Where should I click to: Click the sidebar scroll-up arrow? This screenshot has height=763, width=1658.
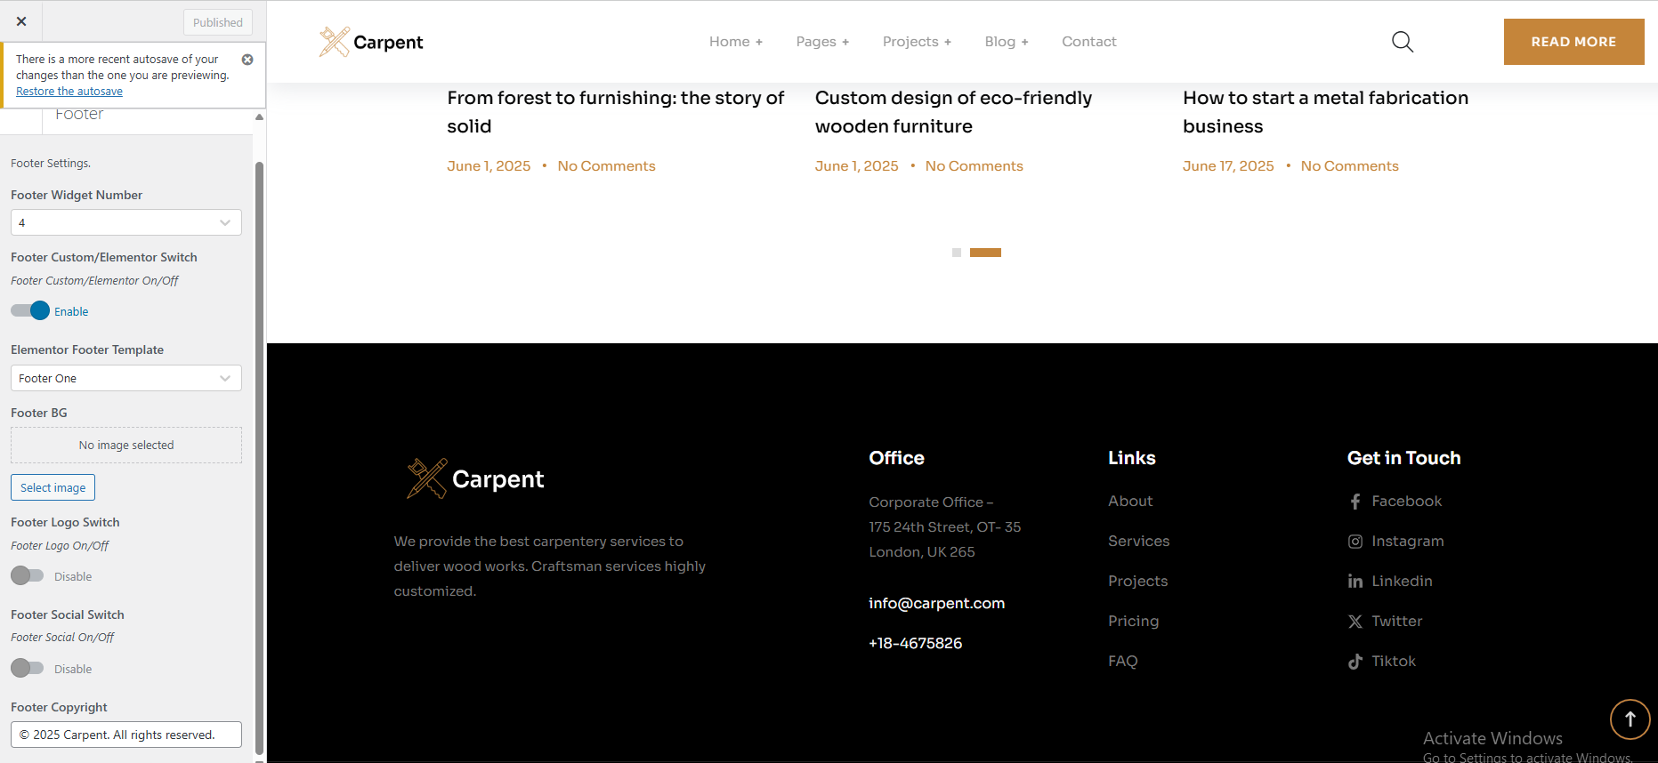pos(259,116)
